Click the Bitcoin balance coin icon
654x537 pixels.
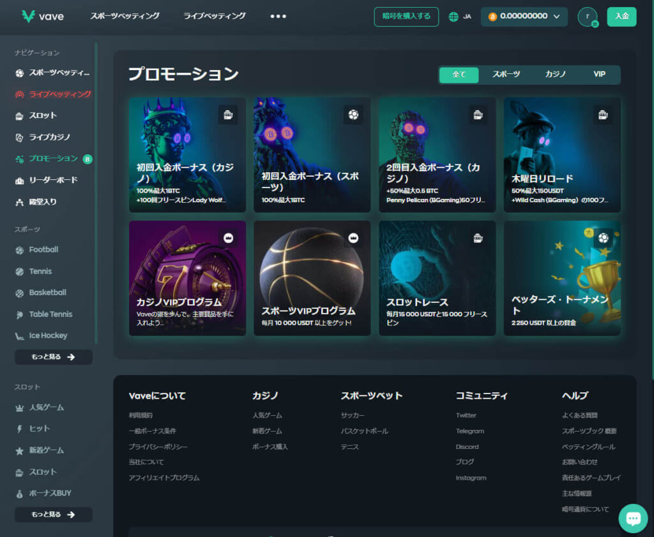[x=492, y=17]
